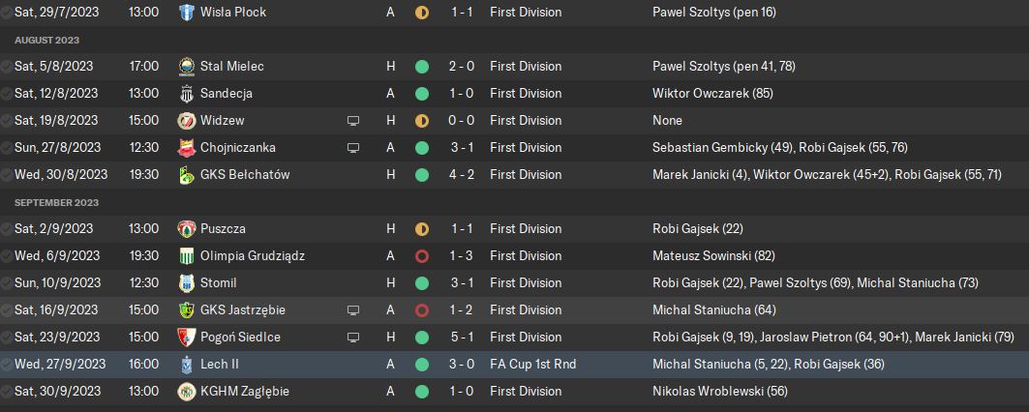
Task: Click the KGHM Zagłębie club badge
Action: pyautogui.click(x=187, y=392)
